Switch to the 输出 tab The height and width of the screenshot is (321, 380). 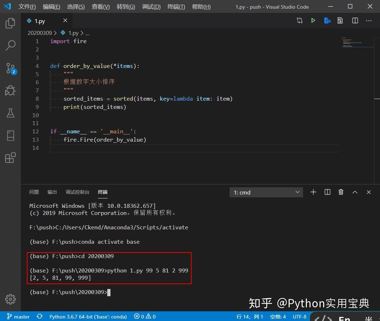click(x=52, y=192)
